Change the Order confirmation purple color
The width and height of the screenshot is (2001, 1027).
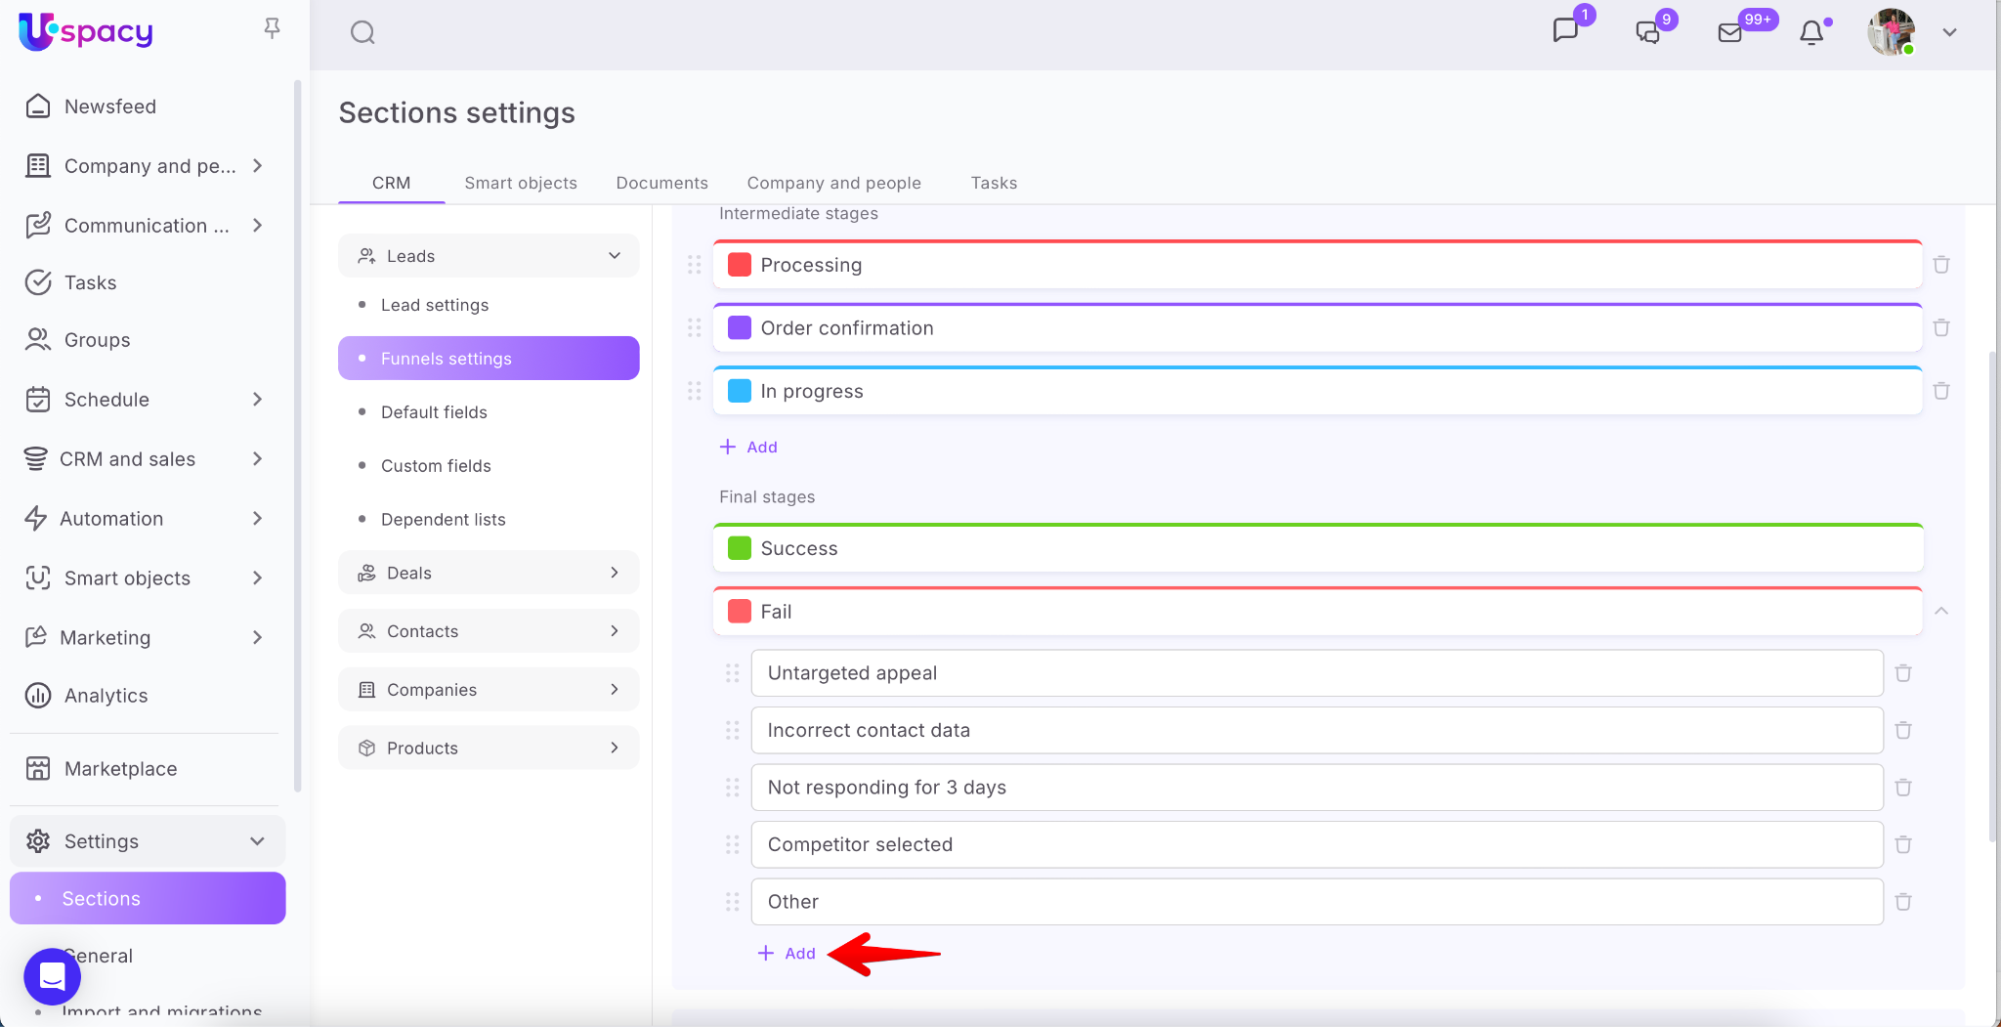740,328
